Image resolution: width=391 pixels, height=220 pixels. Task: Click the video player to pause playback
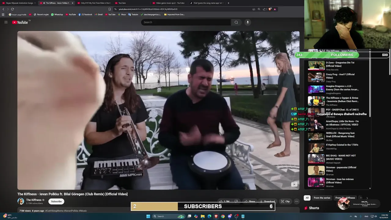(158, 110)
